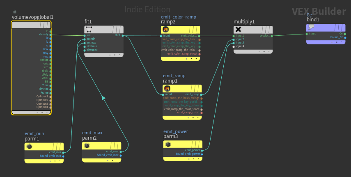Viewport: 351px width, 177px height.
Task: Click the density output port on volumevopglobal1
Action: tap(50, 35)
